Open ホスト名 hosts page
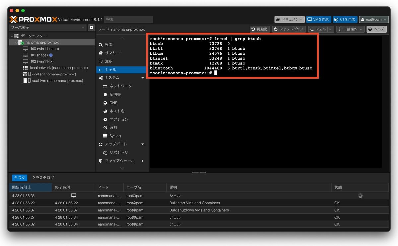 click(121, 111)
